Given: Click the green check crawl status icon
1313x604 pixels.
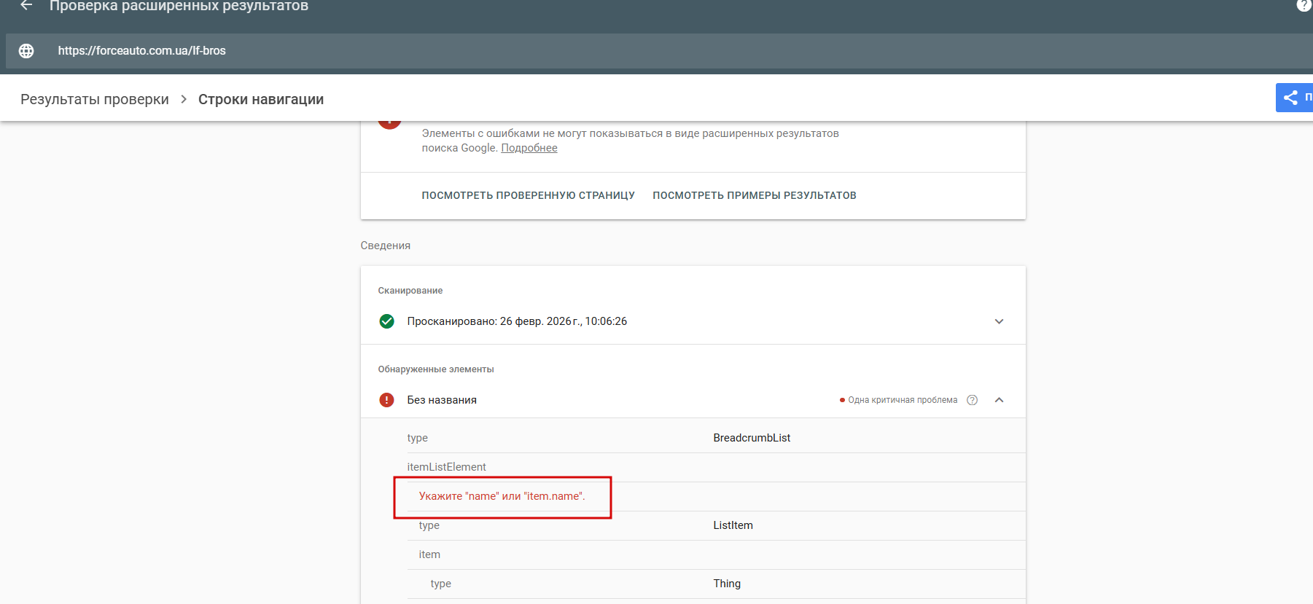Looking at the screenshot, I should (x=387, y=321).
